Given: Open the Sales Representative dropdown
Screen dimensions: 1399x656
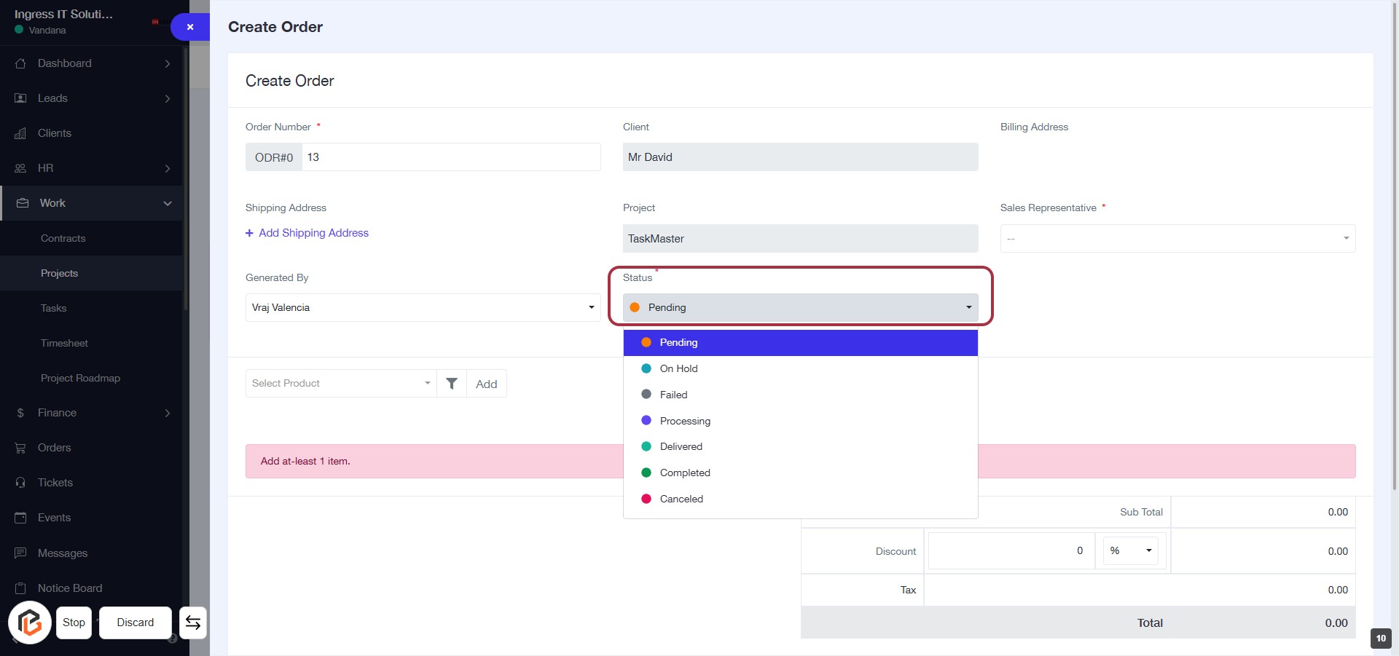Looking at the screenshot, I should tap(1177, 239).
